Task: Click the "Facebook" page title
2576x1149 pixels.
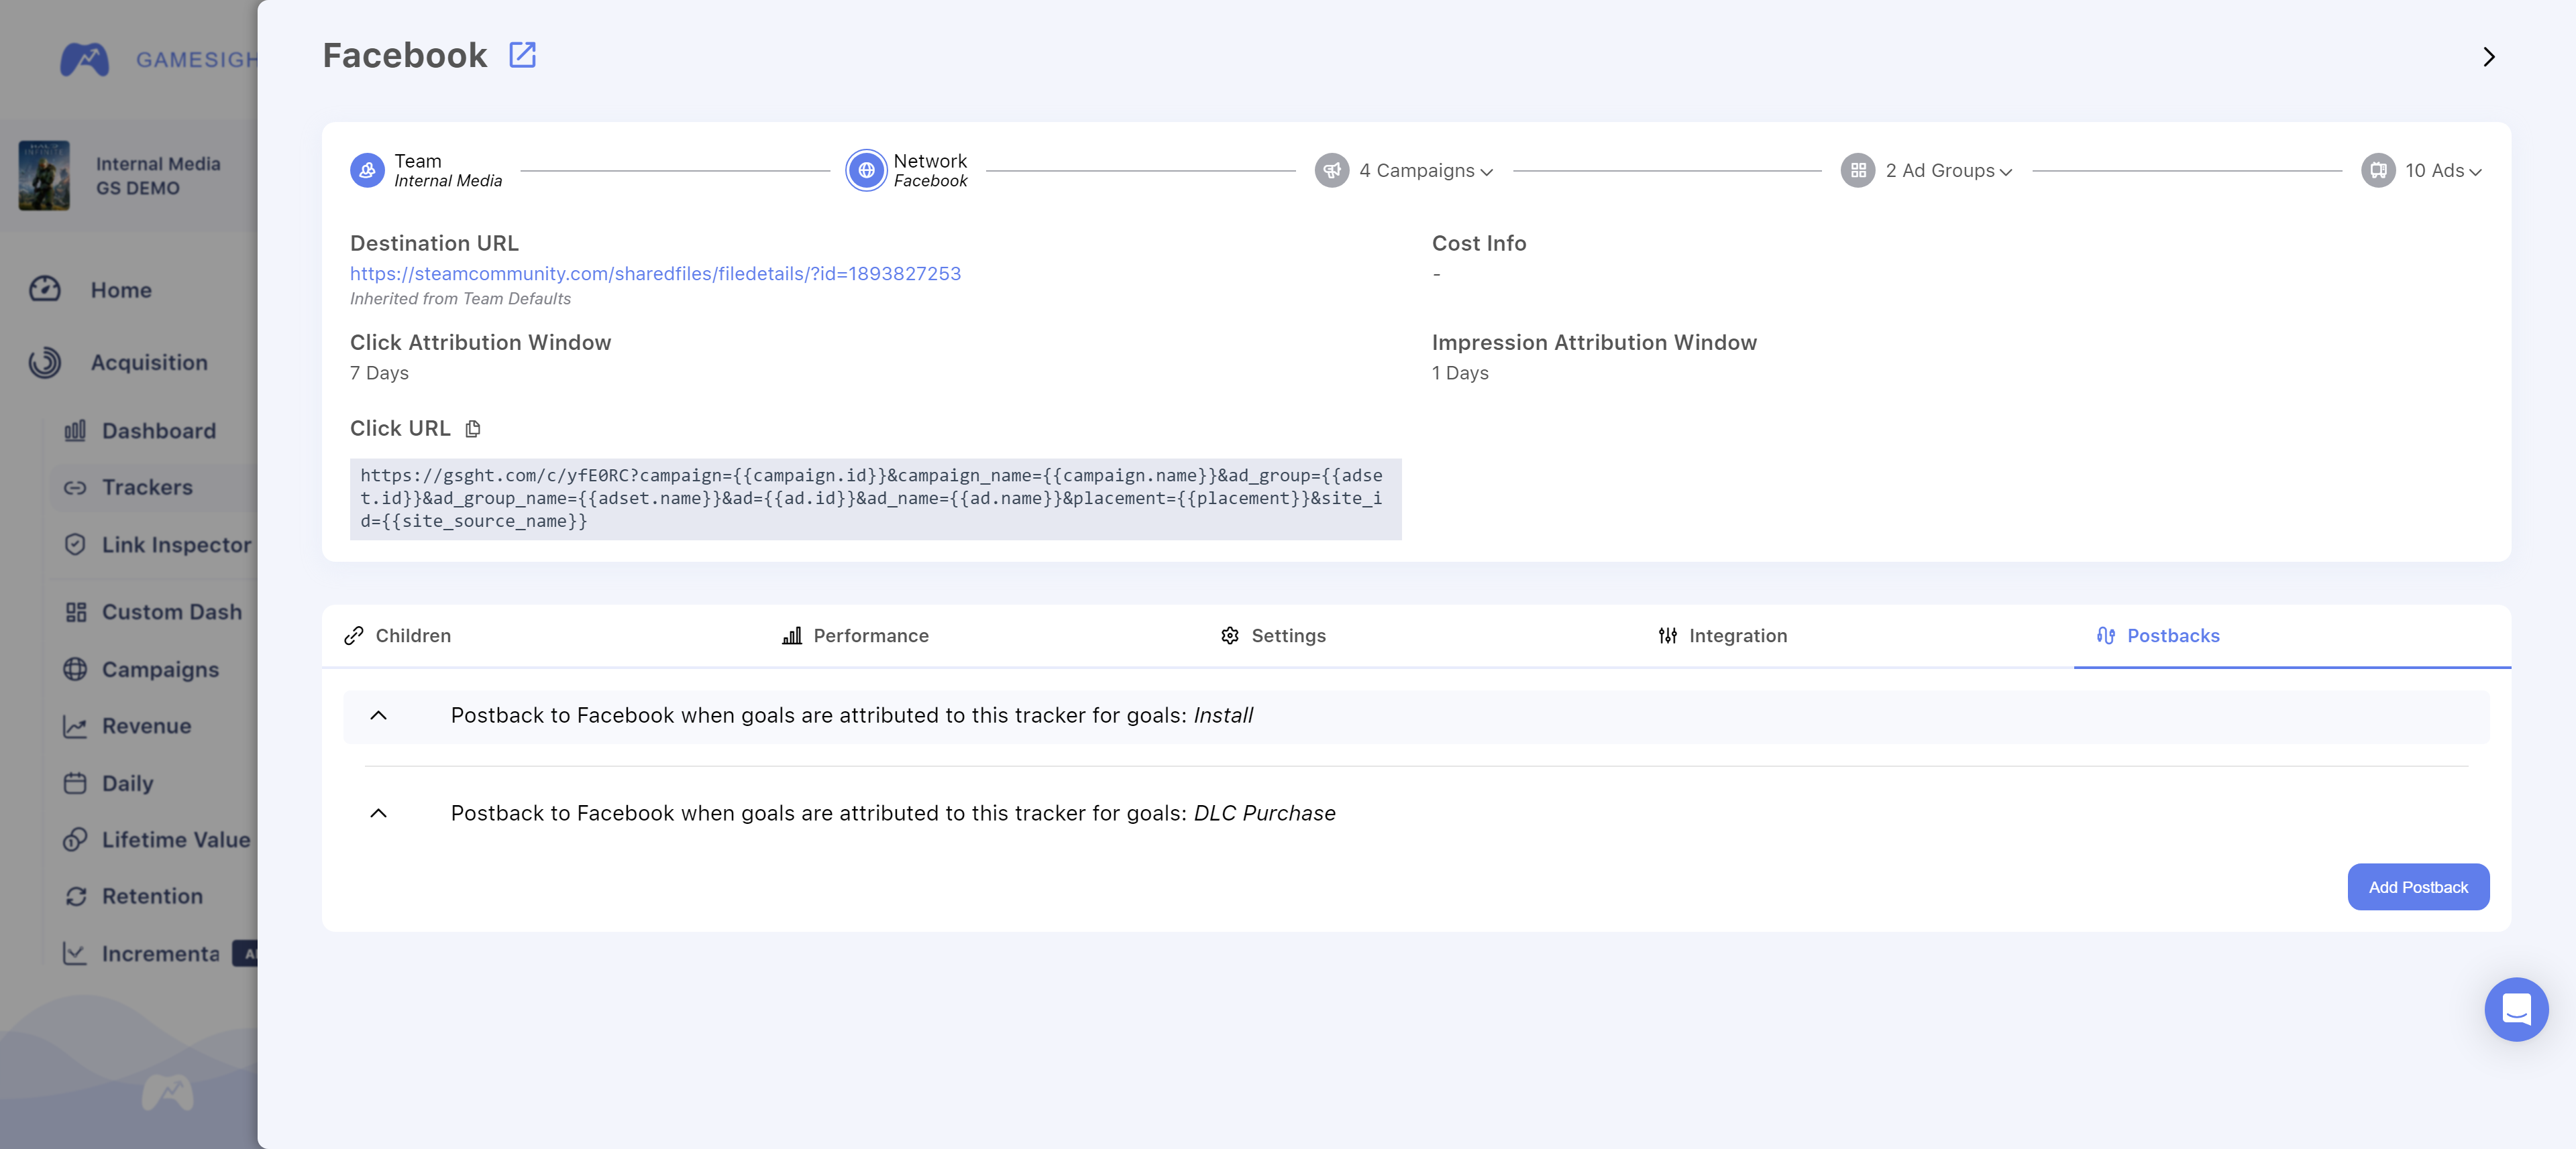Action: [x=405, y=56]
